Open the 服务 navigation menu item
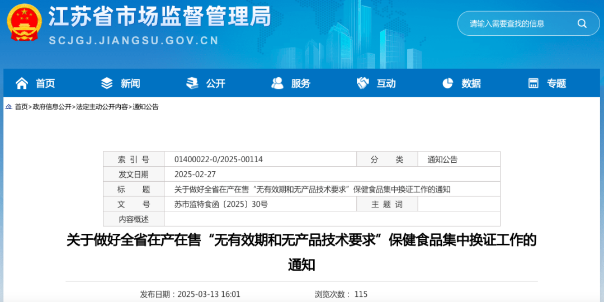604x302 pixels. tap(301, 83)
